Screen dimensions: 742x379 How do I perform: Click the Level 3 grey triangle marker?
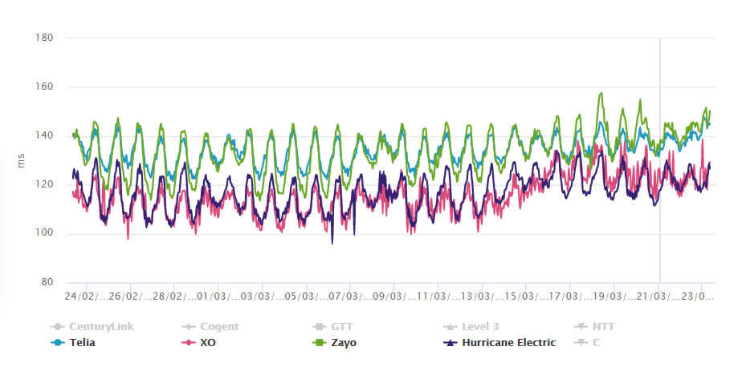pos(450,327)
